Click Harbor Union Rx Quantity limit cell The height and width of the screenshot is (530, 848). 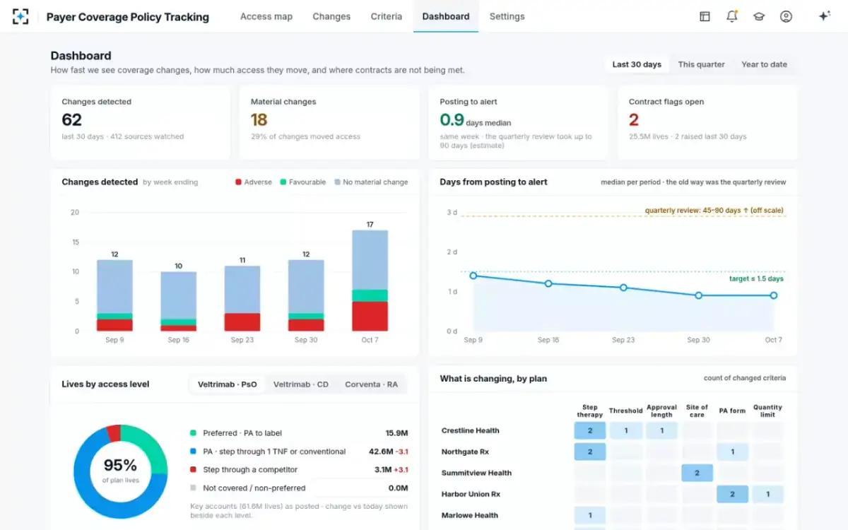768,494
